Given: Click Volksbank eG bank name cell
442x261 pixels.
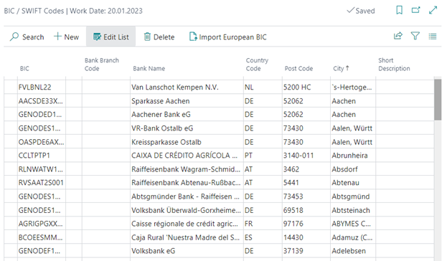Looking at the screenshot, I should tap(187, 251).
